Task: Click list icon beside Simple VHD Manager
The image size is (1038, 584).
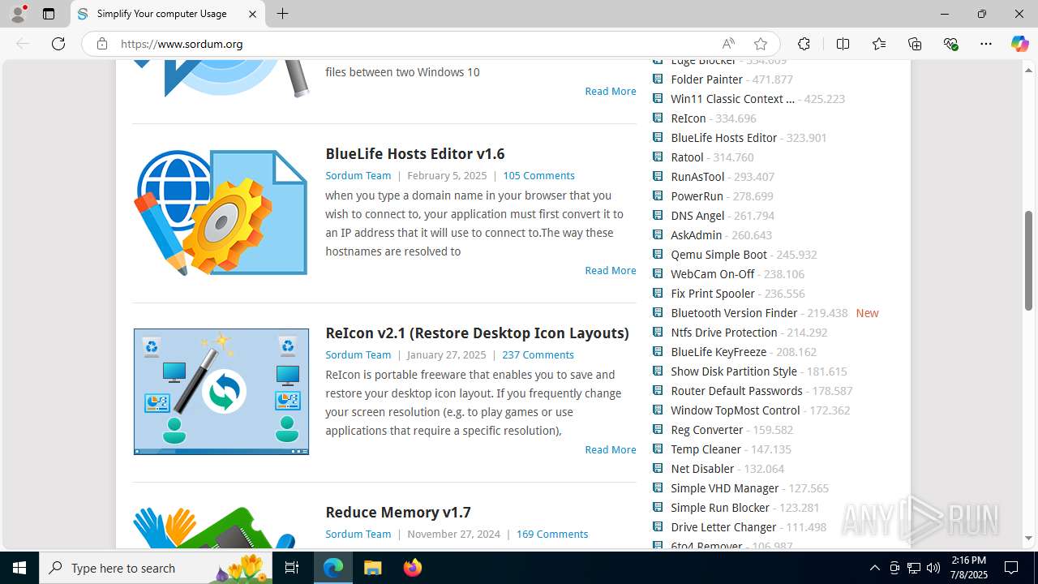Action: click(658, 487)
